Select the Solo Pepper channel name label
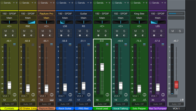 tap(139, 108)
